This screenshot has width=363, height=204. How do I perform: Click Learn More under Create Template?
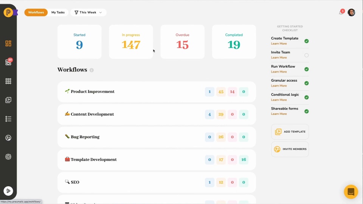(279, 43)
